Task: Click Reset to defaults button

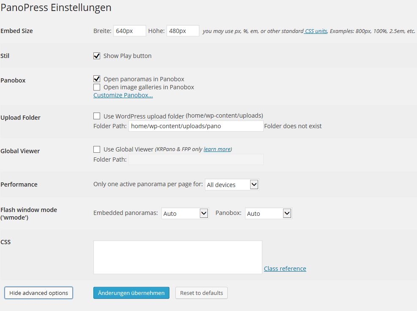Action: point(201,293)
